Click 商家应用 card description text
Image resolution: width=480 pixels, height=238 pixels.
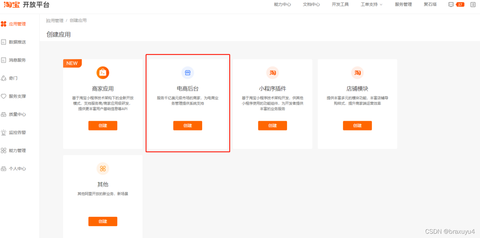point(103,103)
